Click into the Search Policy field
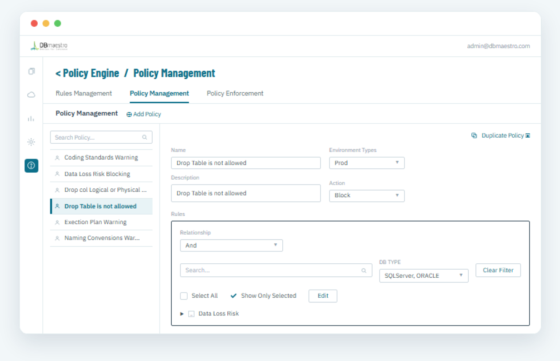Viewport: 560px width, 361px height. pyautogui.click(x=101, y=137)
